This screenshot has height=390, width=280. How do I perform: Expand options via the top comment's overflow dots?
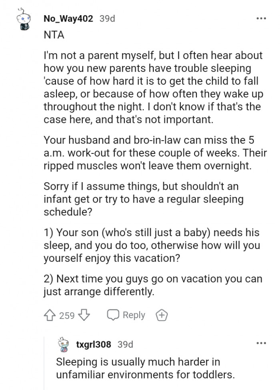click(262, 18)
